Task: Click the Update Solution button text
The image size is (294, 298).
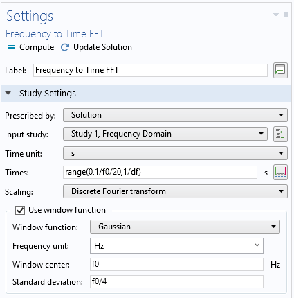Action: (102, 47)
